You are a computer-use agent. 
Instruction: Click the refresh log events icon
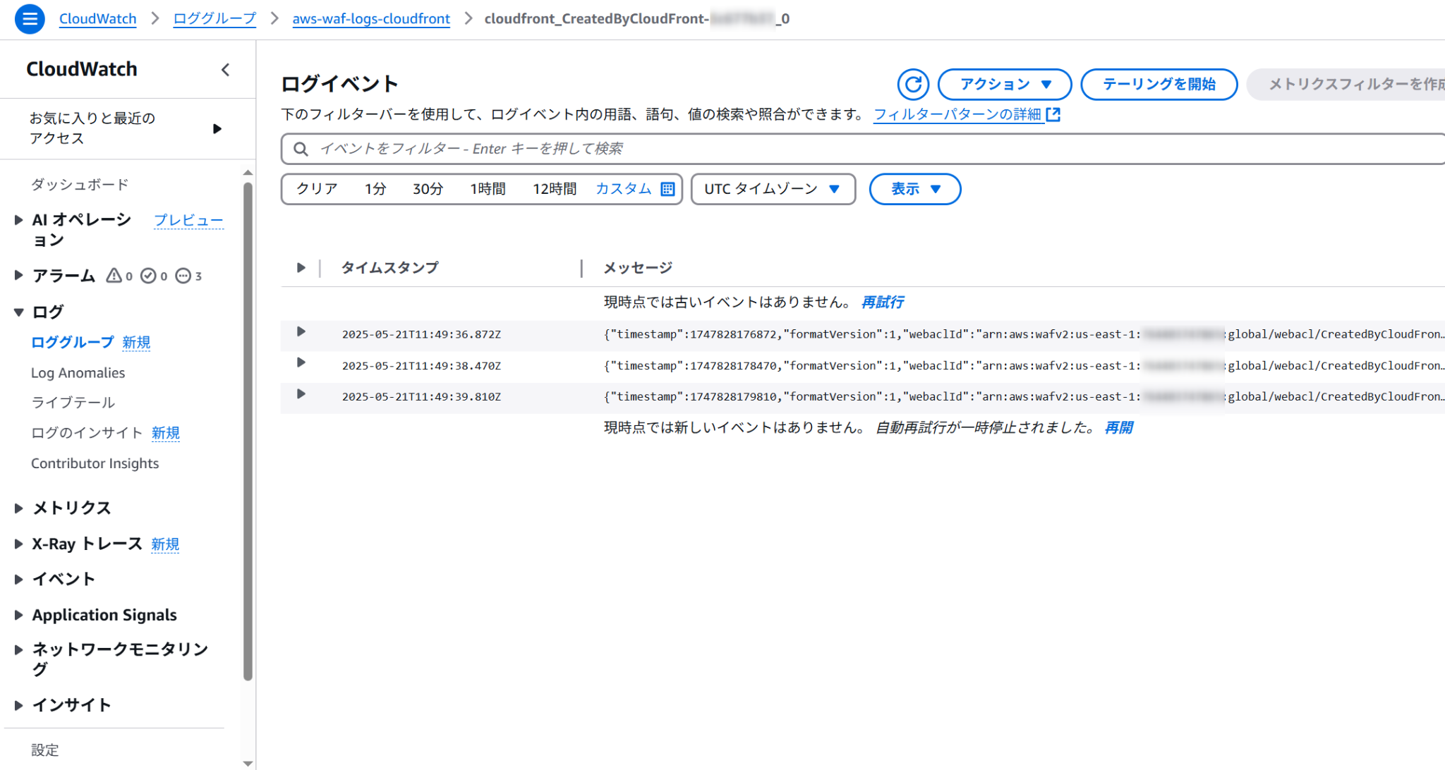pyautogui.click(x=913, y=85)
